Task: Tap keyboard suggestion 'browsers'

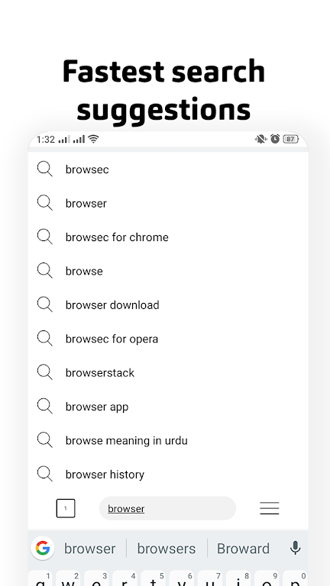Action: 166,549
